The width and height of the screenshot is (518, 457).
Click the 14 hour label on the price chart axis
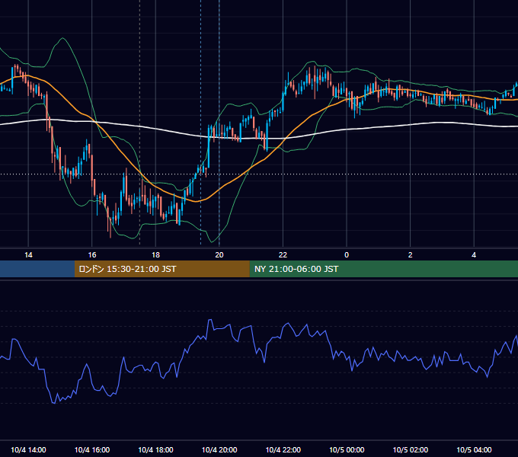pyautogui.click(x=28, y=255)
